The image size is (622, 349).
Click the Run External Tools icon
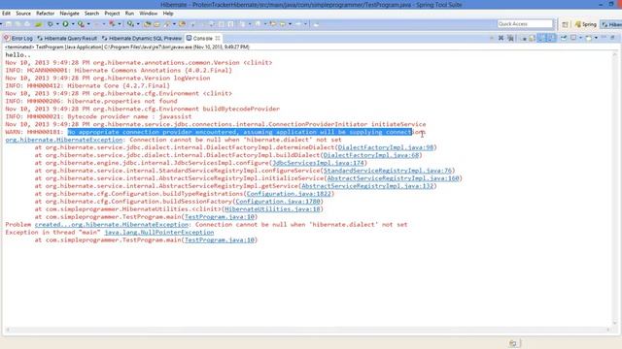click(81, 24)
